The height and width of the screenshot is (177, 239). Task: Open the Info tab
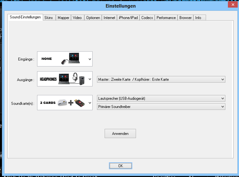(199, 18)
